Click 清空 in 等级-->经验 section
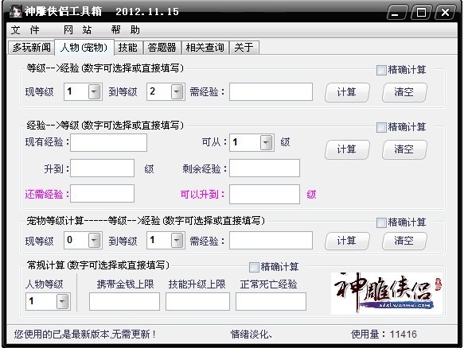The height and width of the screenshot is (348, 464). point(404,92)
